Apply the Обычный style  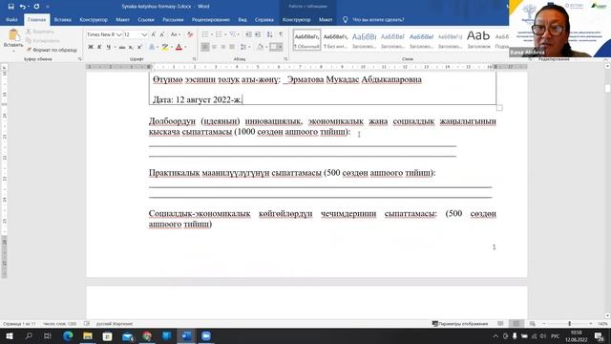(x=306, y=40)
